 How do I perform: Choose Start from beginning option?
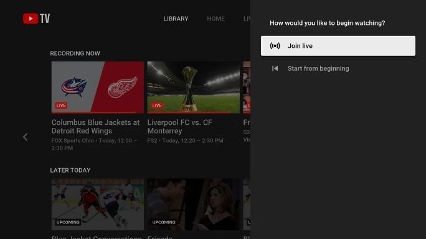(338, 68)
